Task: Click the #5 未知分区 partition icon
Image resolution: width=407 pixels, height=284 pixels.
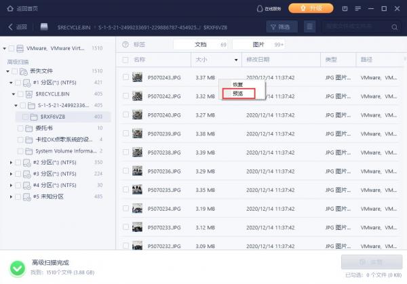Action: point(27,197)
